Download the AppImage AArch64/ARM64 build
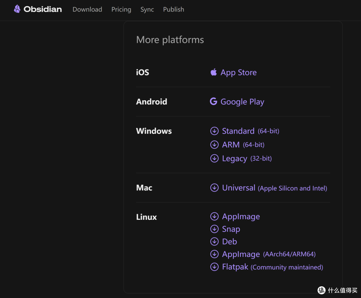The height and width of the screenshot is (298, 361). pyautogui.click(x=241, y=254)
